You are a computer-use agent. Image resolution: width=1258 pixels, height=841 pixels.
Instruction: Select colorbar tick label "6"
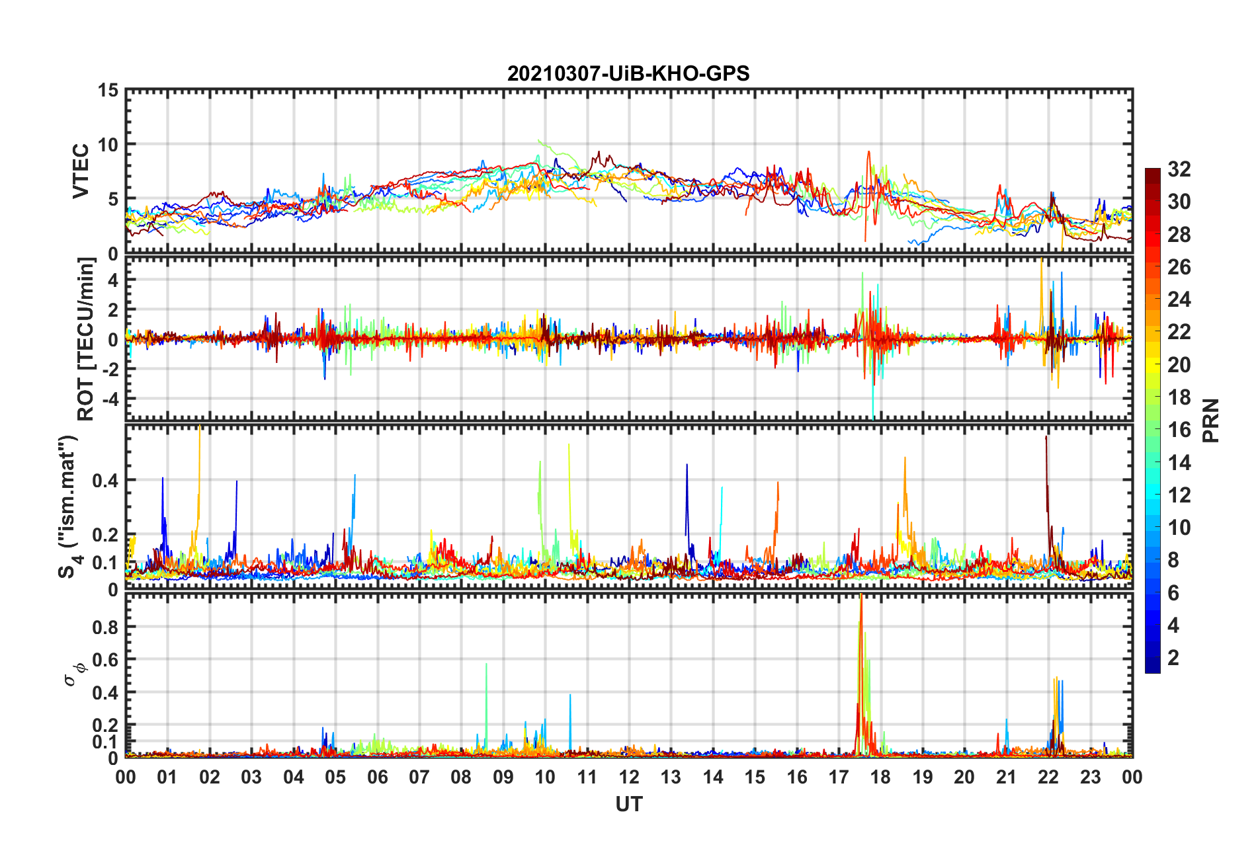(1173, 592)
